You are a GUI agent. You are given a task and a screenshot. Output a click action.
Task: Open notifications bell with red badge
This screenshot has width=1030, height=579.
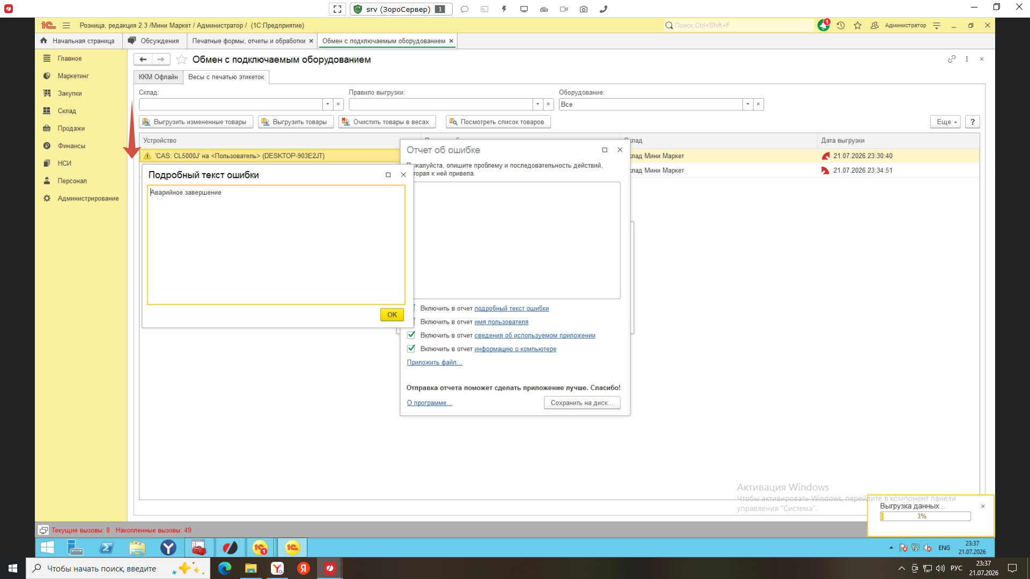pyautogui.click(x=823, y=25)
